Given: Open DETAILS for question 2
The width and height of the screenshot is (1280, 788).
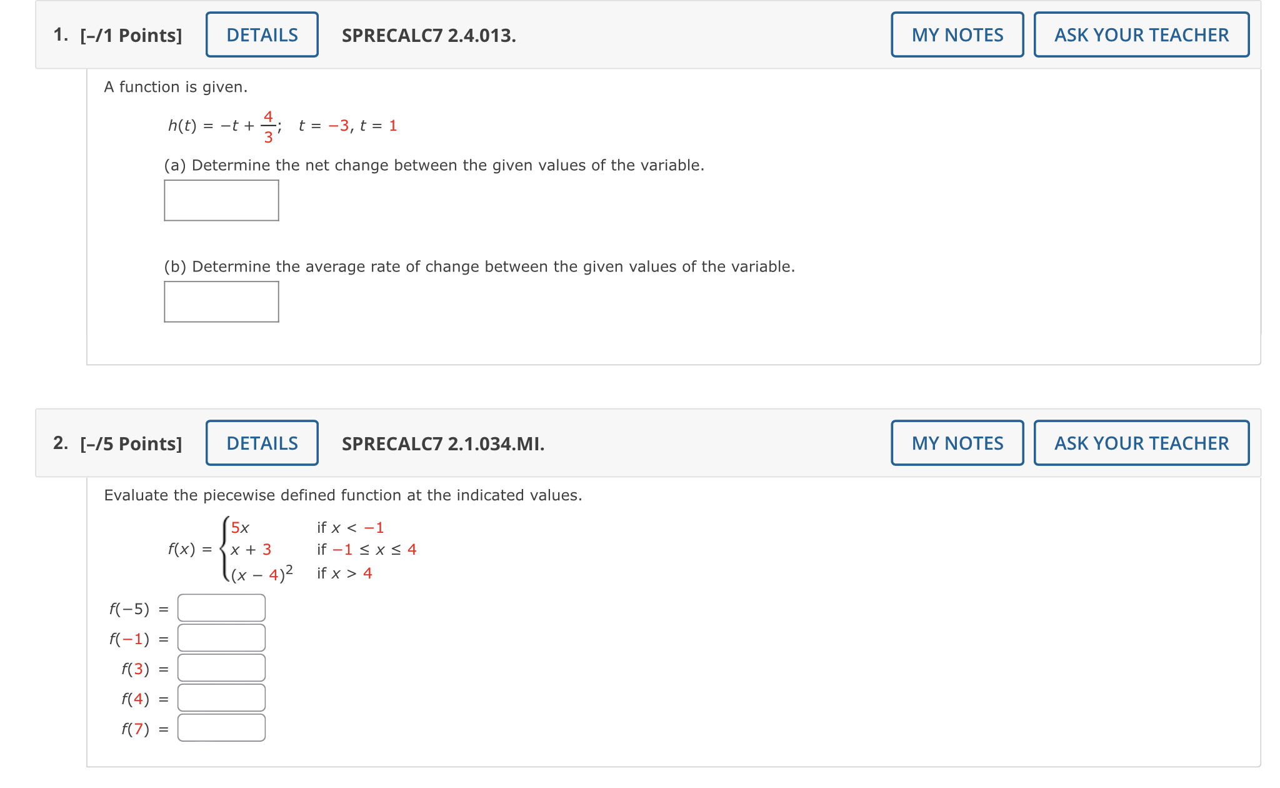Looking at the screenshot, I should coord(261,443).
